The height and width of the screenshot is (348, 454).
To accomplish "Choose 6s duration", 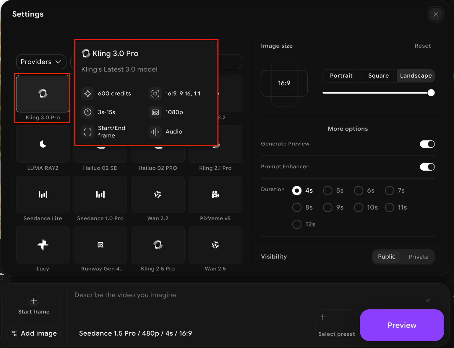I will point(359,191).
